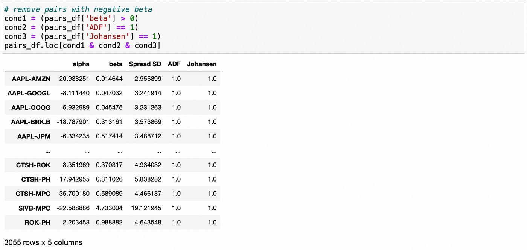527x250 pixels.
Task: Click beta value 0.988882
Action: pyautogui.click(x=109, y=222)
